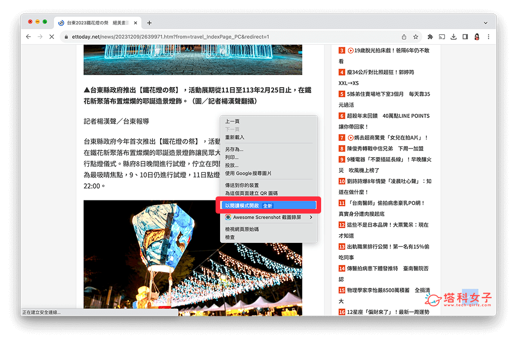Open a new tab with the plus button
517x343 pixels.
click(x=149, y=23)
